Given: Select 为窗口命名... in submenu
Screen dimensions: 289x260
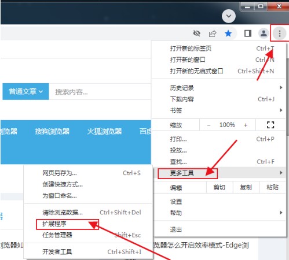Looking at the screenshot, I should point(89,196).
